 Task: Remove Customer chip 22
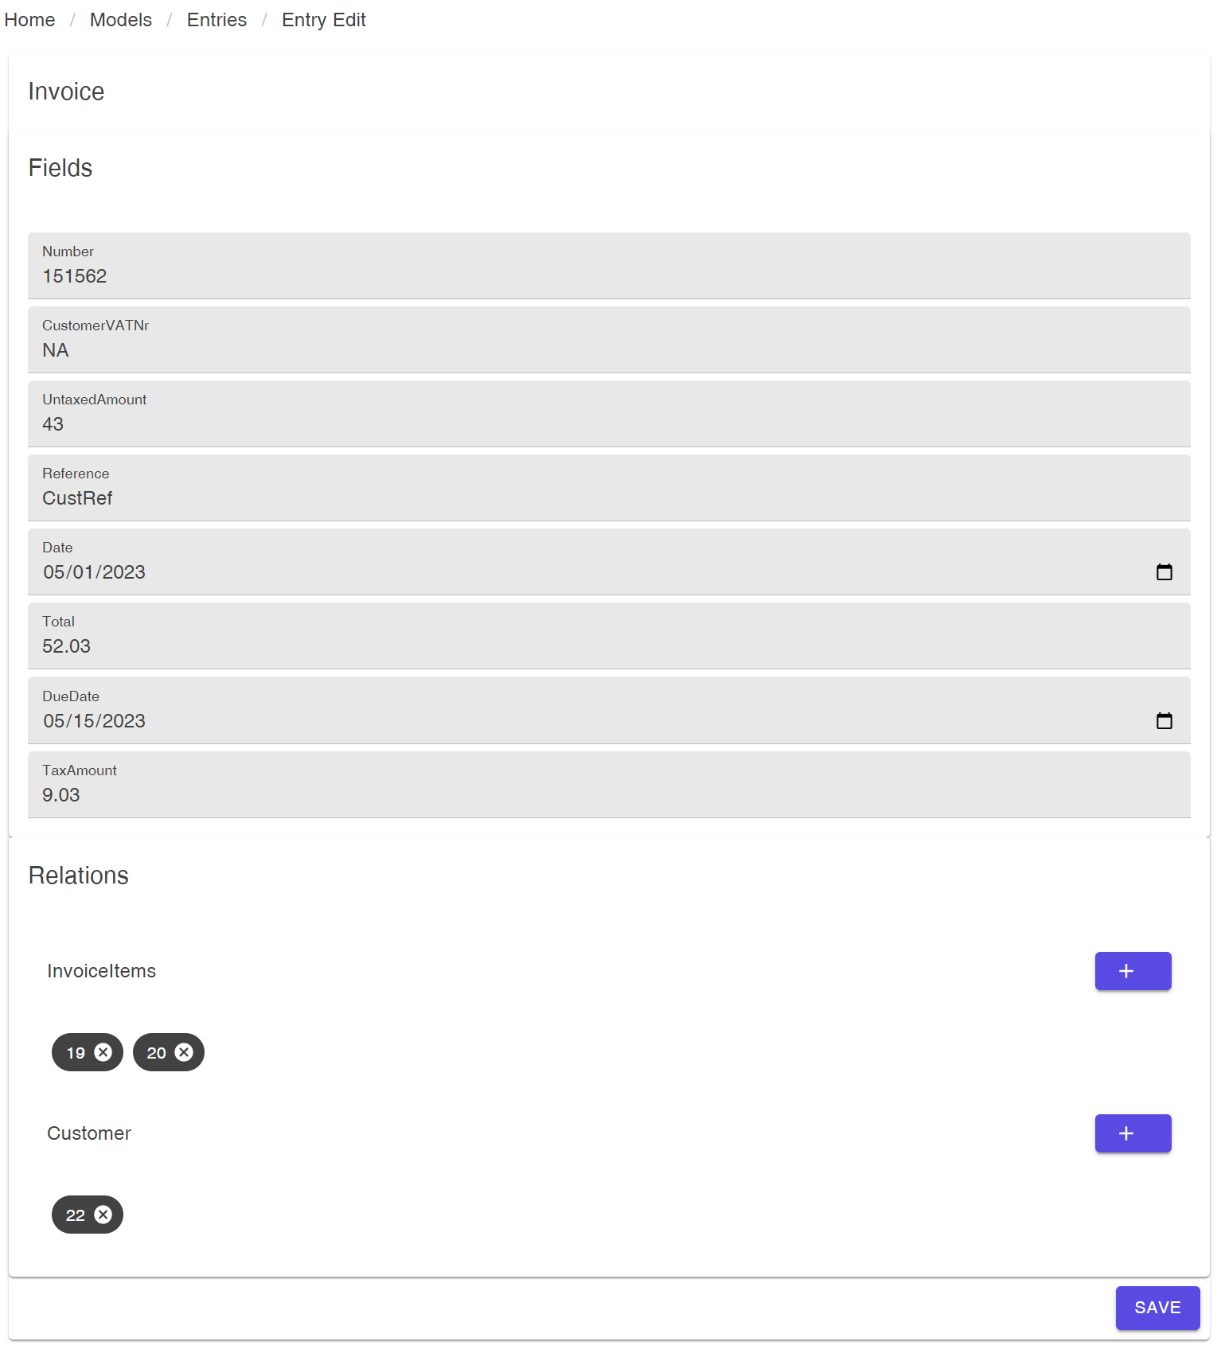point(103,1215)
